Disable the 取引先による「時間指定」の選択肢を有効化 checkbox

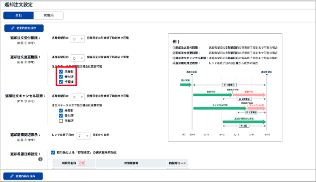point(53,152)
